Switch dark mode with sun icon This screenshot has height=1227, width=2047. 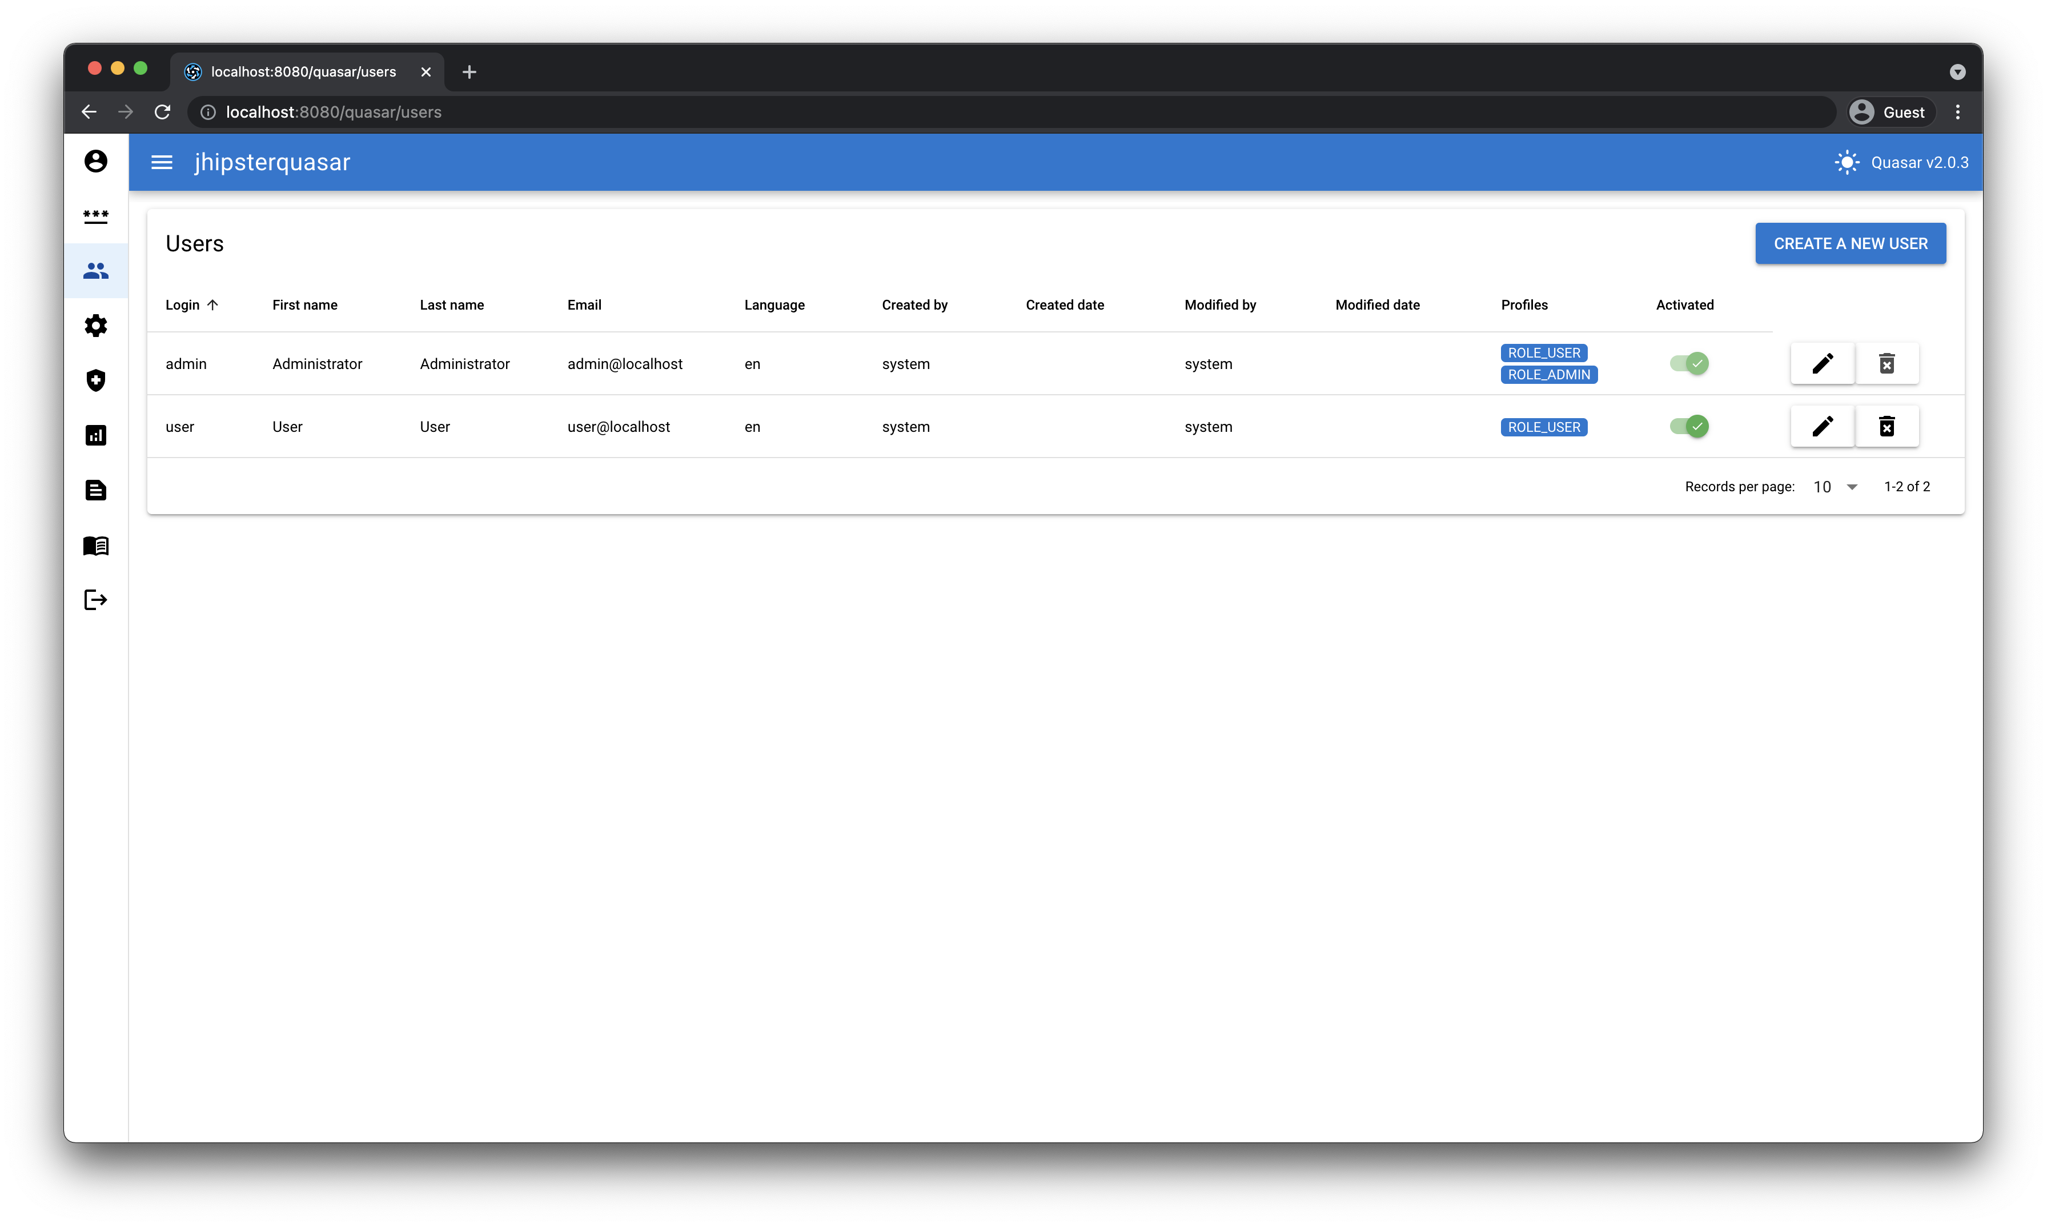1846,163
